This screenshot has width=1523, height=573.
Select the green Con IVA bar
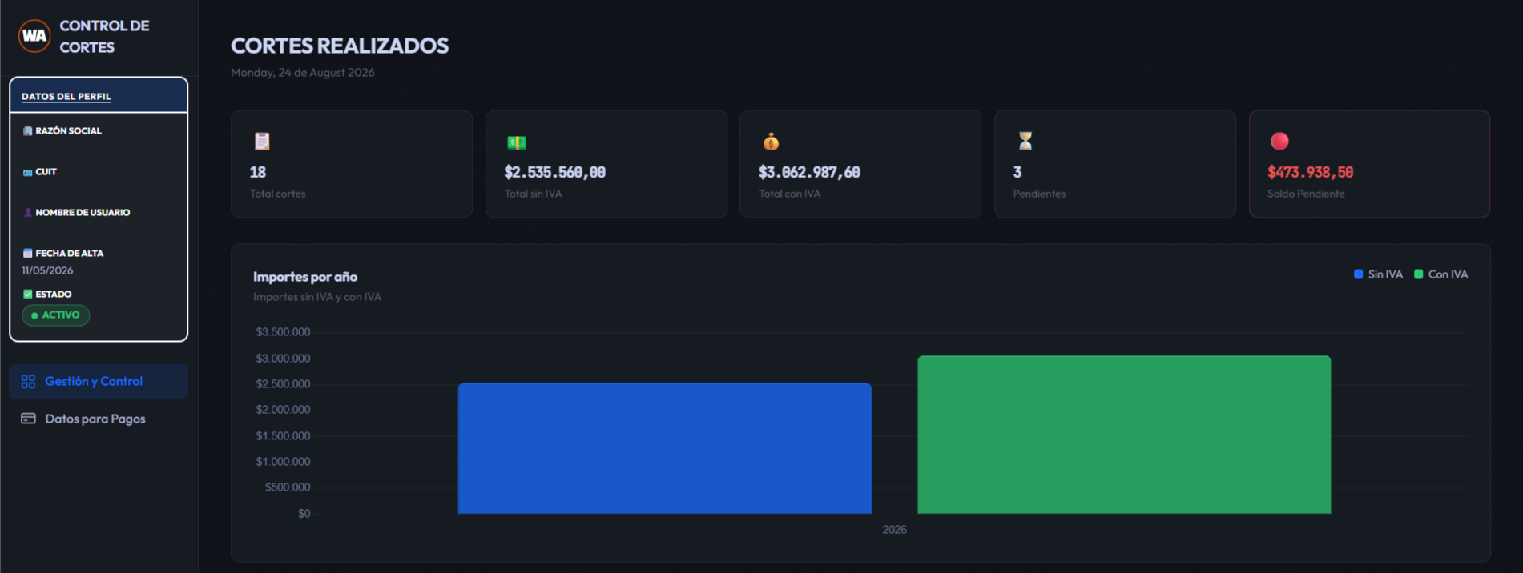1124,435
